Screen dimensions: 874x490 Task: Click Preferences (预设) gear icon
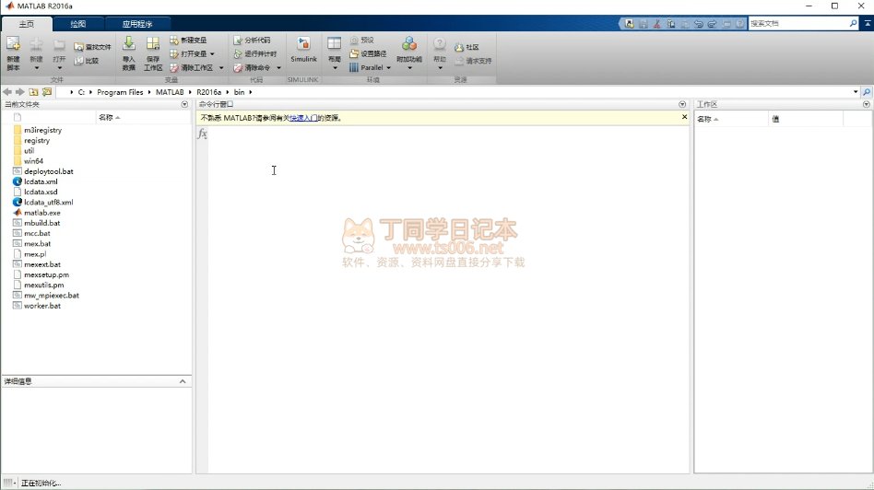tap(361, 41)
